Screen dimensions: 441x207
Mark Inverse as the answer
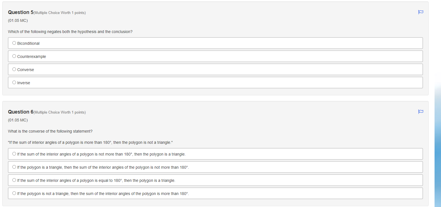pyautogui.click(x=14, y=83)
